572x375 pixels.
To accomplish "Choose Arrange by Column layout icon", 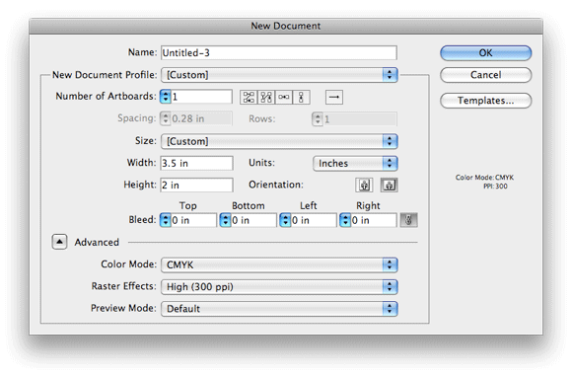I will point(302,97).
